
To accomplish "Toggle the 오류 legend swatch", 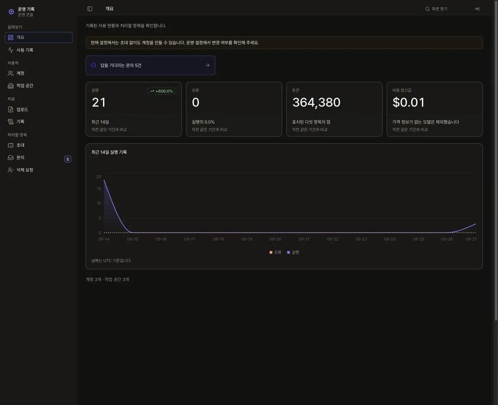I will pyautogui.click(x=271, y=253).
